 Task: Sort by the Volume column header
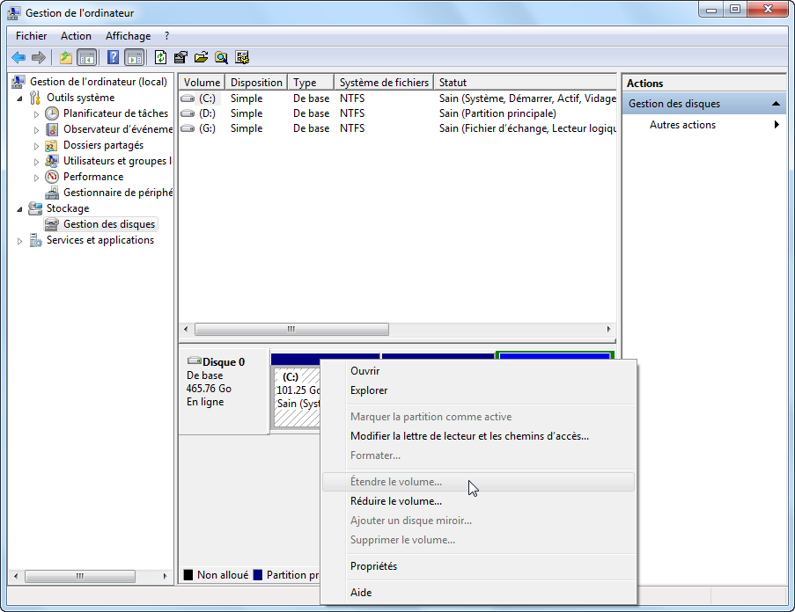pos(202,82)
